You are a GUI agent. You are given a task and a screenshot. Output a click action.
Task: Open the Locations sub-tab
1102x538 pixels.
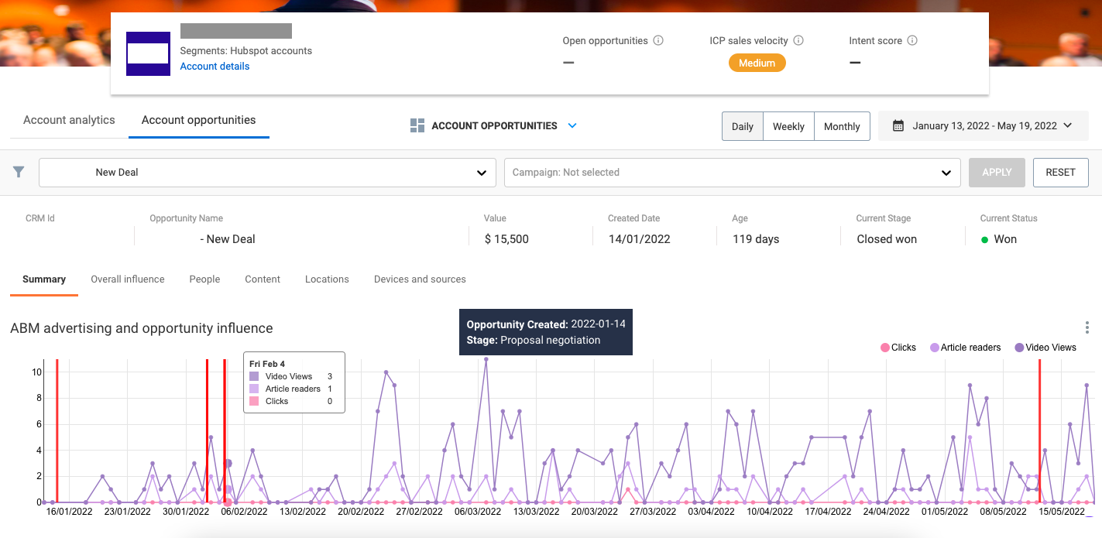327,279
